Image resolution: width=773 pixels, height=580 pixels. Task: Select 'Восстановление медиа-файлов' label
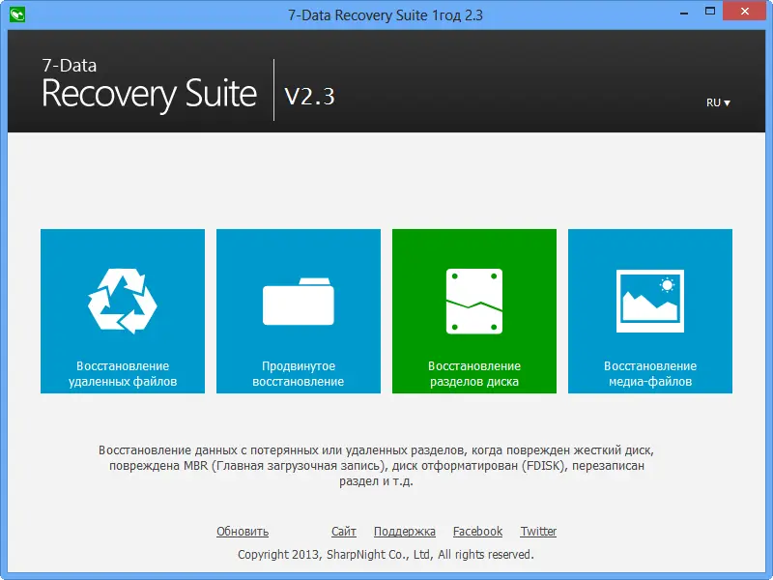pyautogui.click(x=649, y=373)
